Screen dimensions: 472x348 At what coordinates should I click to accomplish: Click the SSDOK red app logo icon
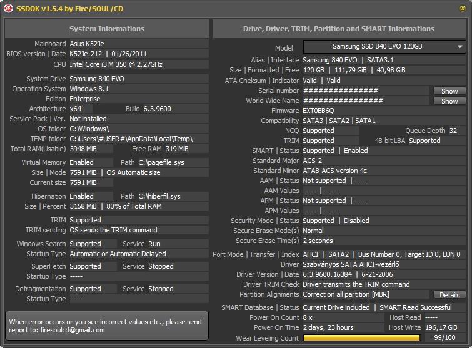pos(8,8)
